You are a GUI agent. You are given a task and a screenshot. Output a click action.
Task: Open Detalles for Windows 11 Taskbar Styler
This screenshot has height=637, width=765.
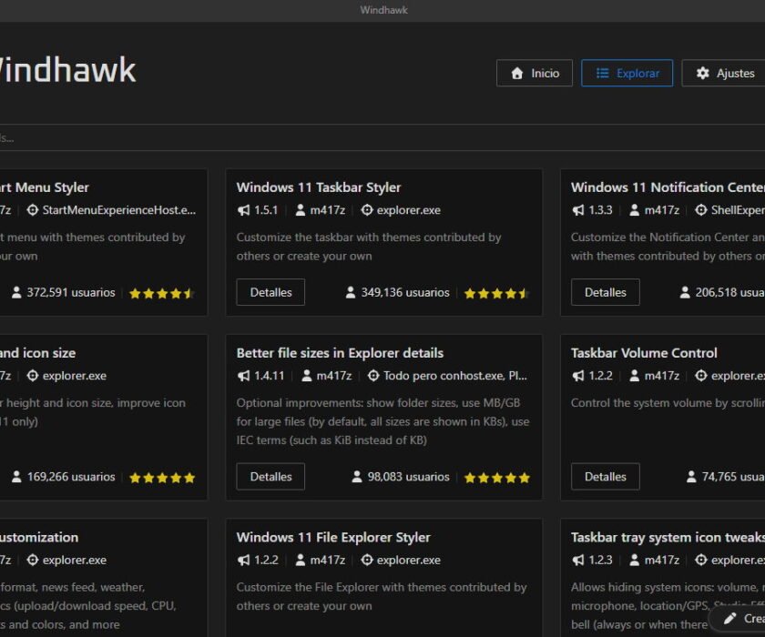(x=270, y=292)
